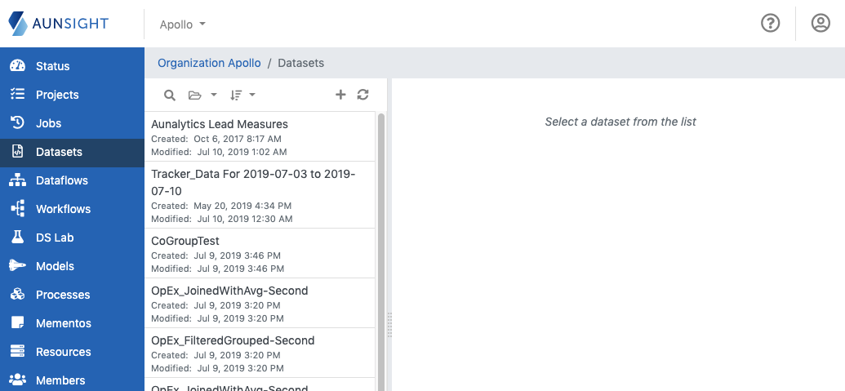Open the Apollo organization switcher dropdown
845x391 pixels.
pos(183,24)
